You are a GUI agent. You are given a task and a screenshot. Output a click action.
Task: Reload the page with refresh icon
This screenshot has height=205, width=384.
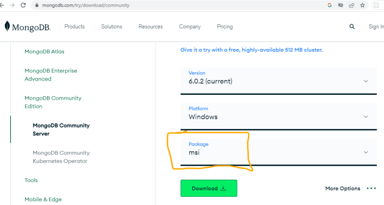(23, 5)
